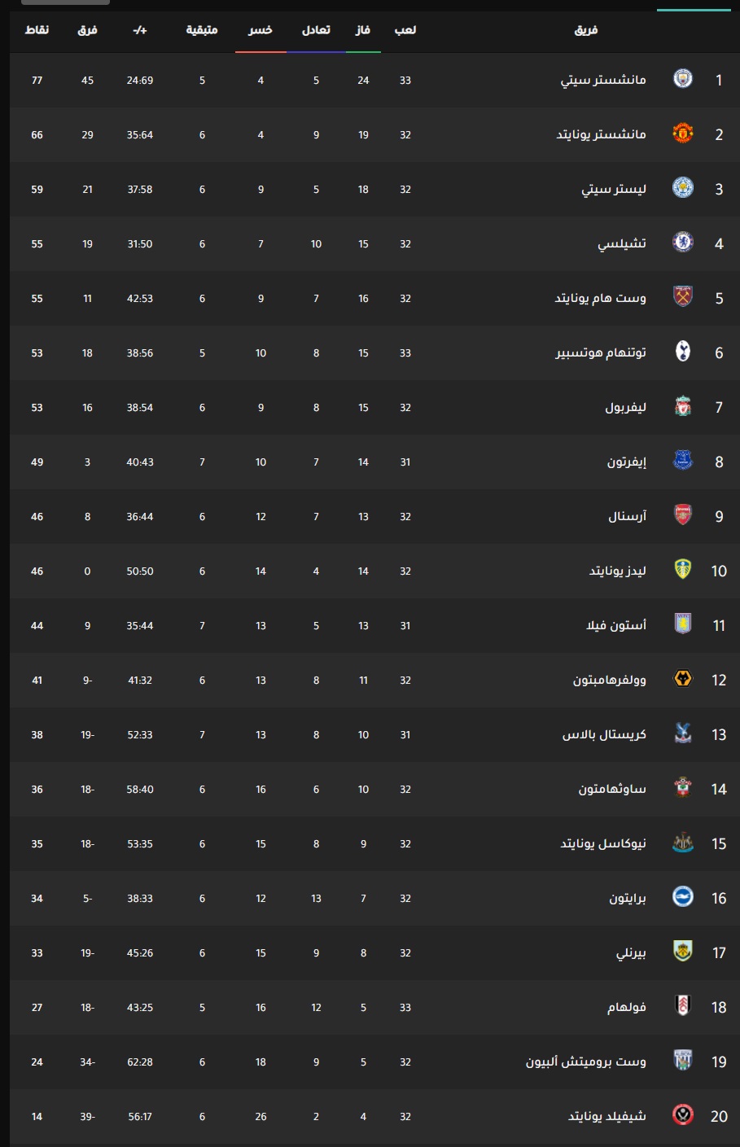Click the Manchester United club crest
The height and width of the screenshot is (1147, 740).
(x=683, y=134)
